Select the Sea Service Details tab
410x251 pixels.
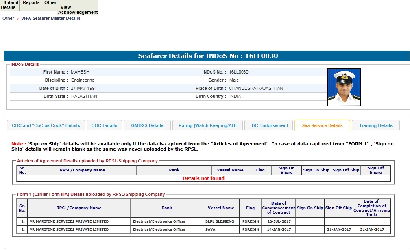pyautogui.click(x=322, y=125)
